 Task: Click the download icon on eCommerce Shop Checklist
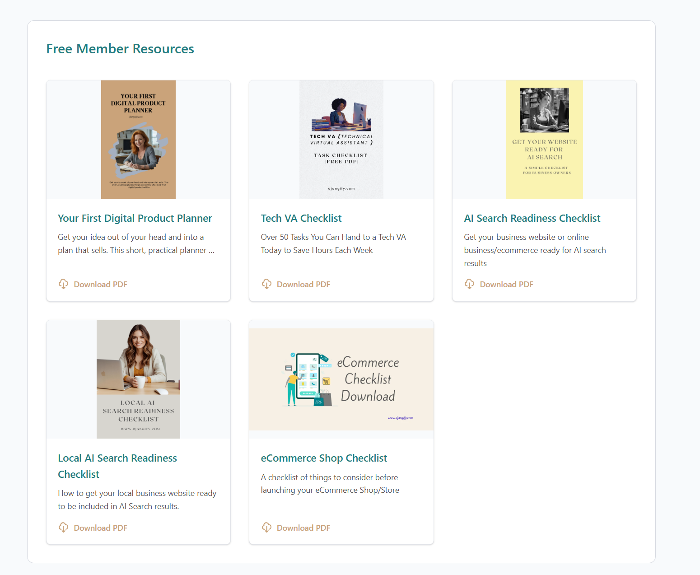point(267,527)
